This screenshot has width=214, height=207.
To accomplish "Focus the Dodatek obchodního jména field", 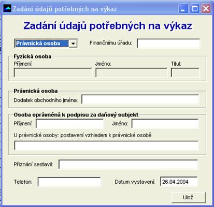I will tap(140, 99).
